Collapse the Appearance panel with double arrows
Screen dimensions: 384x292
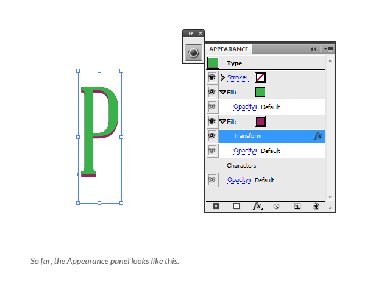[x=313, y=49]
